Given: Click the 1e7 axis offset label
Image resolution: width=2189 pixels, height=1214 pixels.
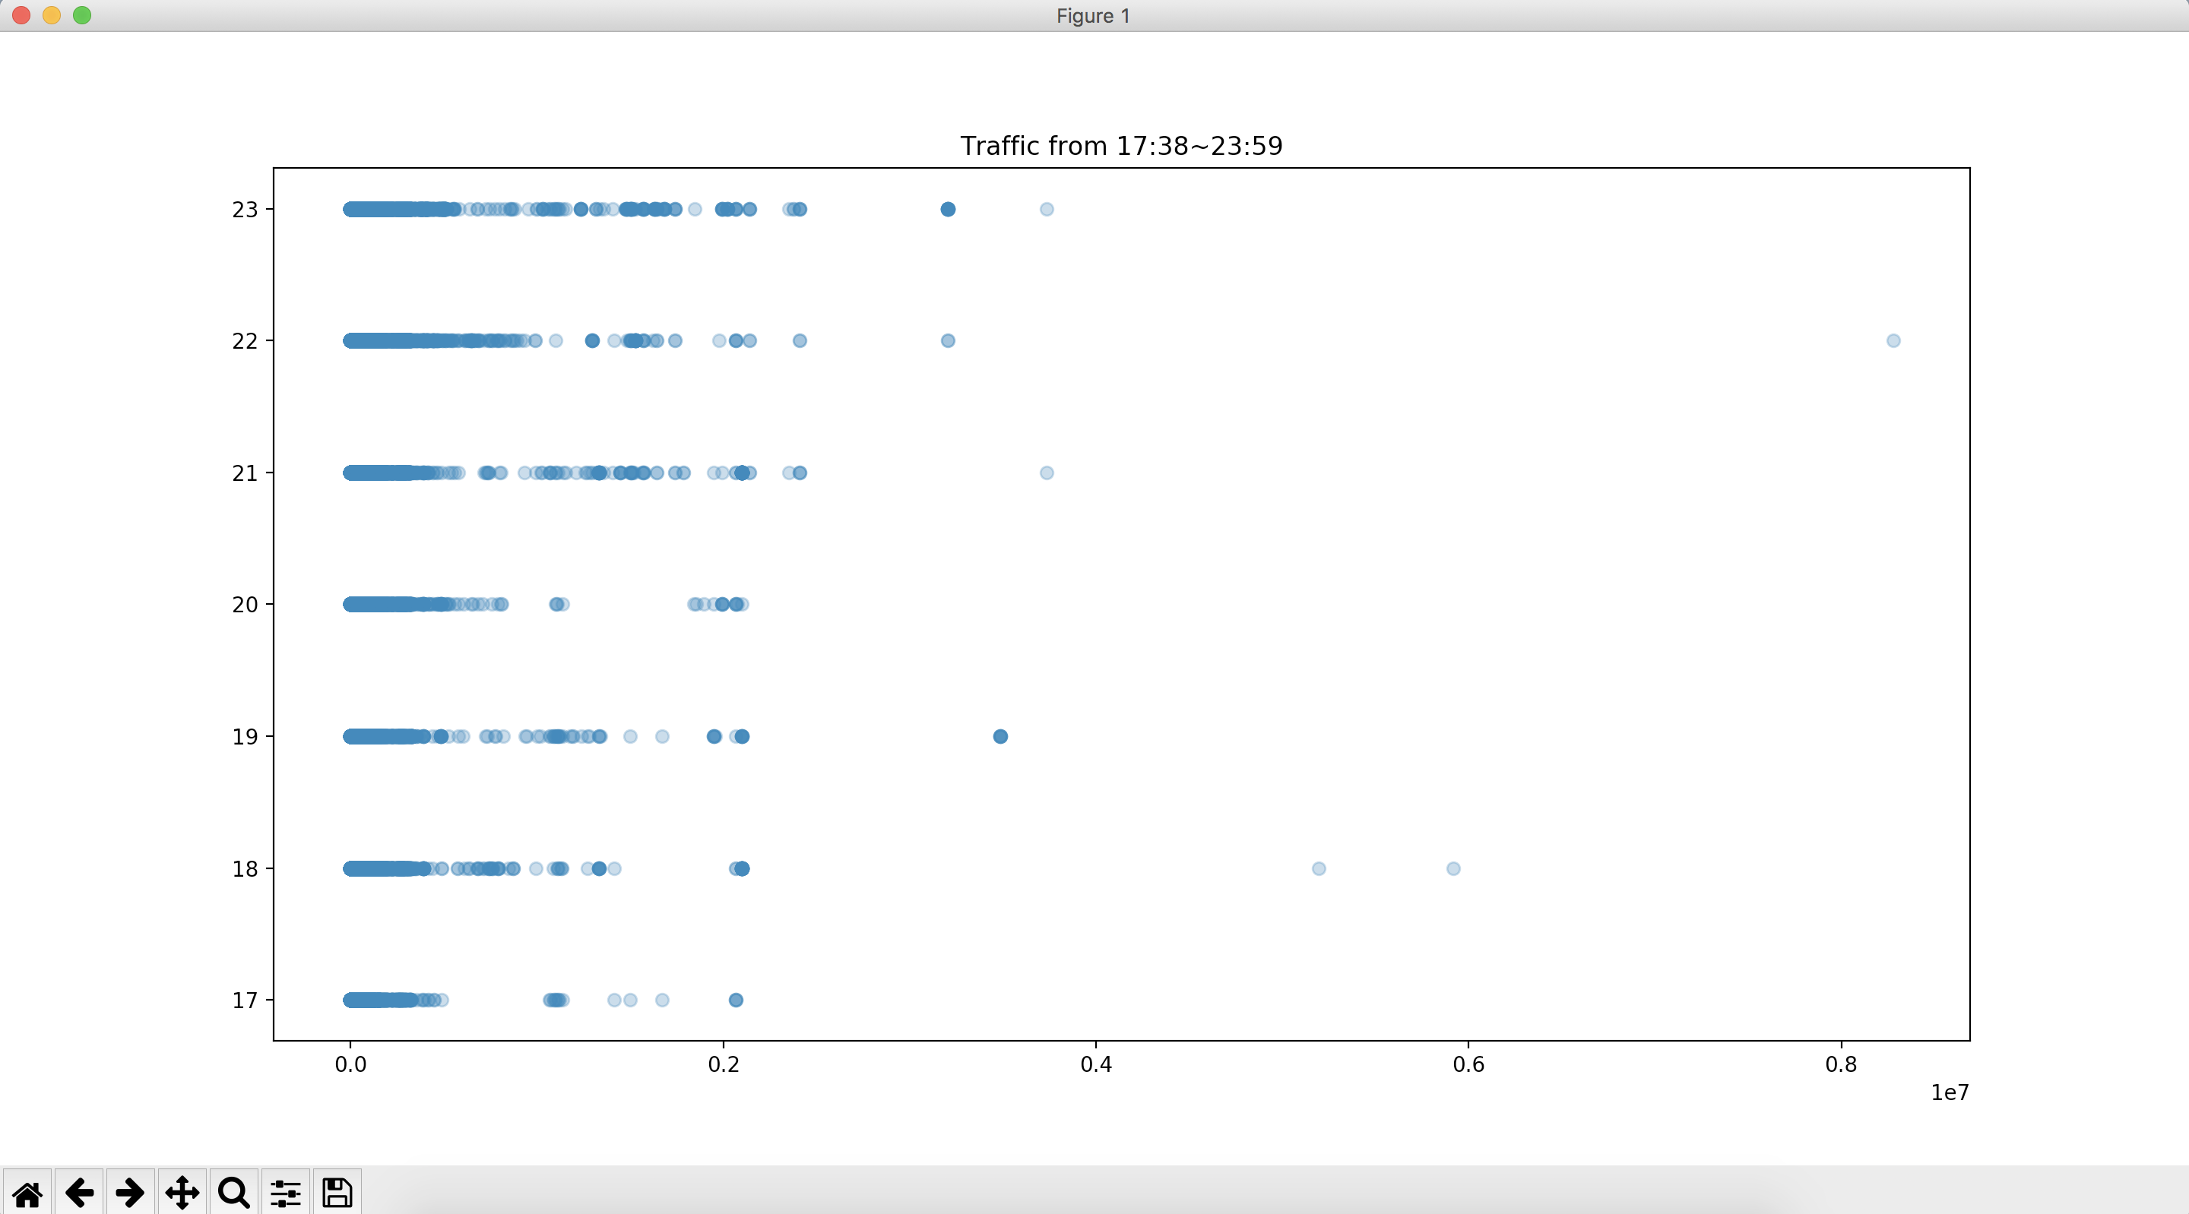Looking at the screenshot, I should (1950, 1092).
